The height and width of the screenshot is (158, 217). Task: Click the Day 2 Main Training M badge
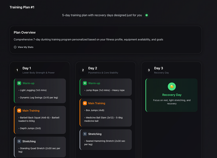tap(85, 103)
